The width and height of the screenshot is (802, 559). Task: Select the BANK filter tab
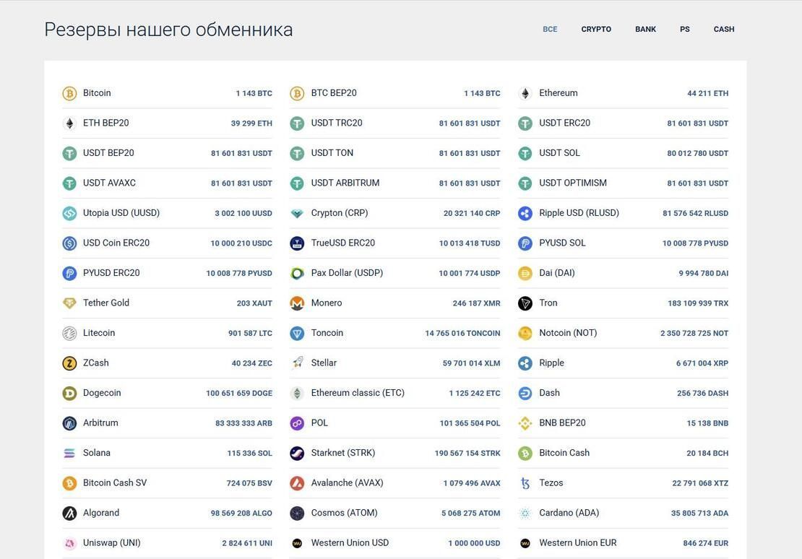645,30
